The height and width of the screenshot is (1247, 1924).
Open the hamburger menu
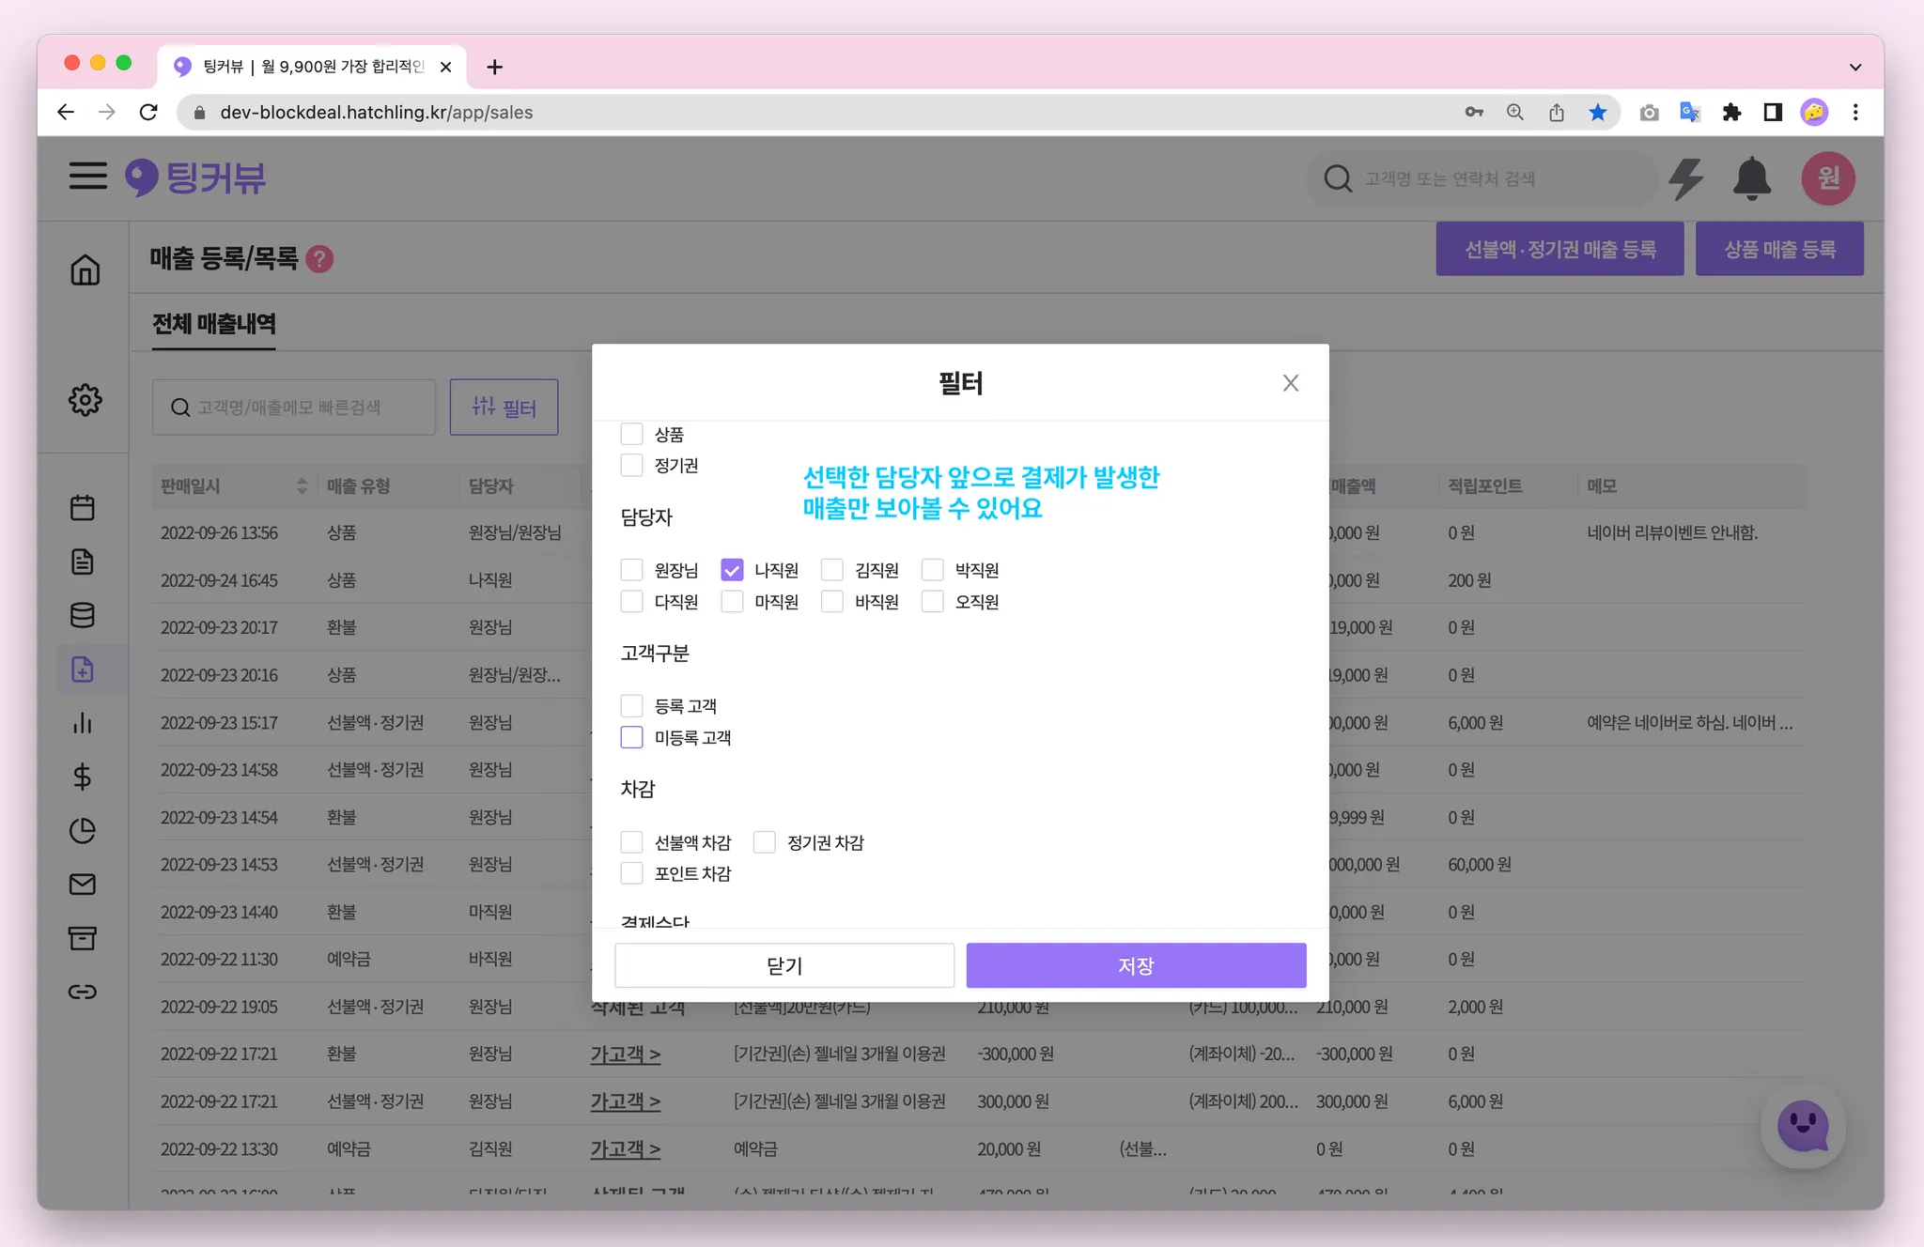tap(87, 176)
